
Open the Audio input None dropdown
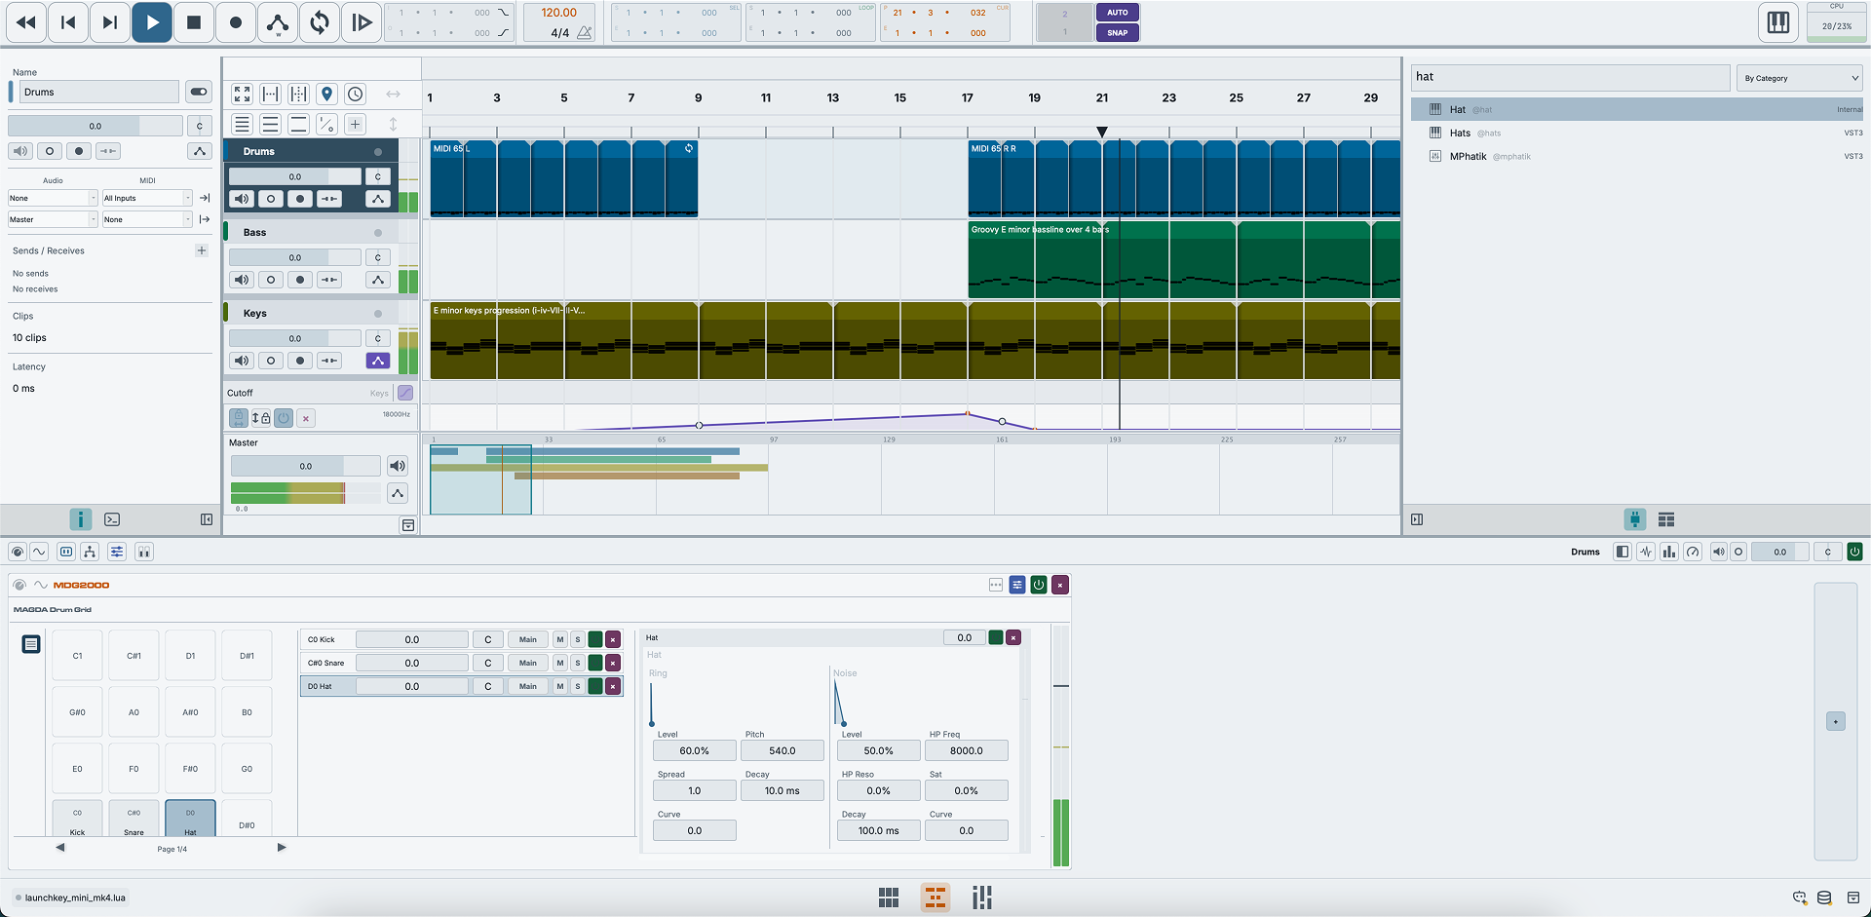53,198
